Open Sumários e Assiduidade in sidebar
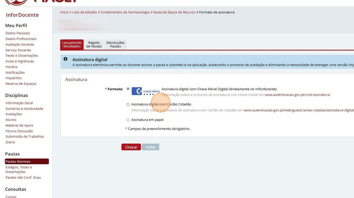The width and height of the screenshot is (354, 198). (24, 108)
